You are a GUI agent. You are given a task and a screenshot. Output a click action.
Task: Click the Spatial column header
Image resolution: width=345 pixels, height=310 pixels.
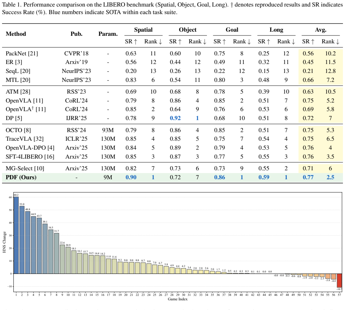pos(144,30)
